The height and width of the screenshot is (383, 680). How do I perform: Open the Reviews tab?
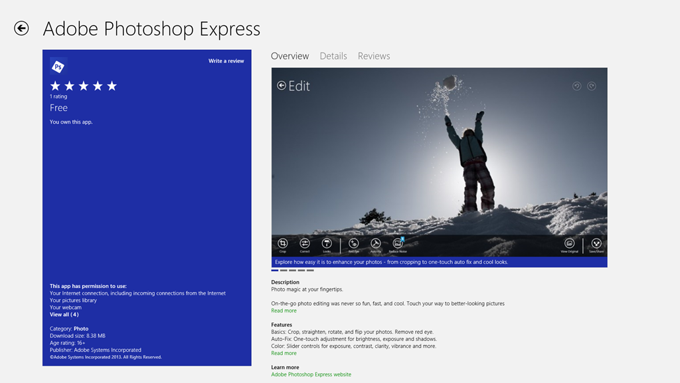(374, 56)
